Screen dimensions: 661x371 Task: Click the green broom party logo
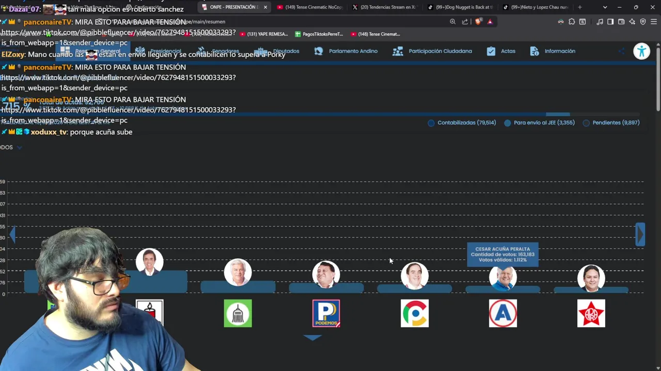238,313
